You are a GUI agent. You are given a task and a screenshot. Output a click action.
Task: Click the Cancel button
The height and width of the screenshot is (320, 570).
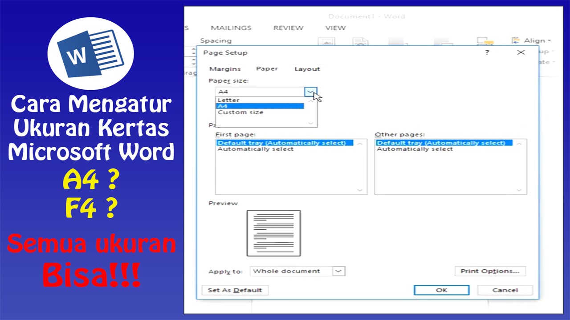(x=505, y=290)
